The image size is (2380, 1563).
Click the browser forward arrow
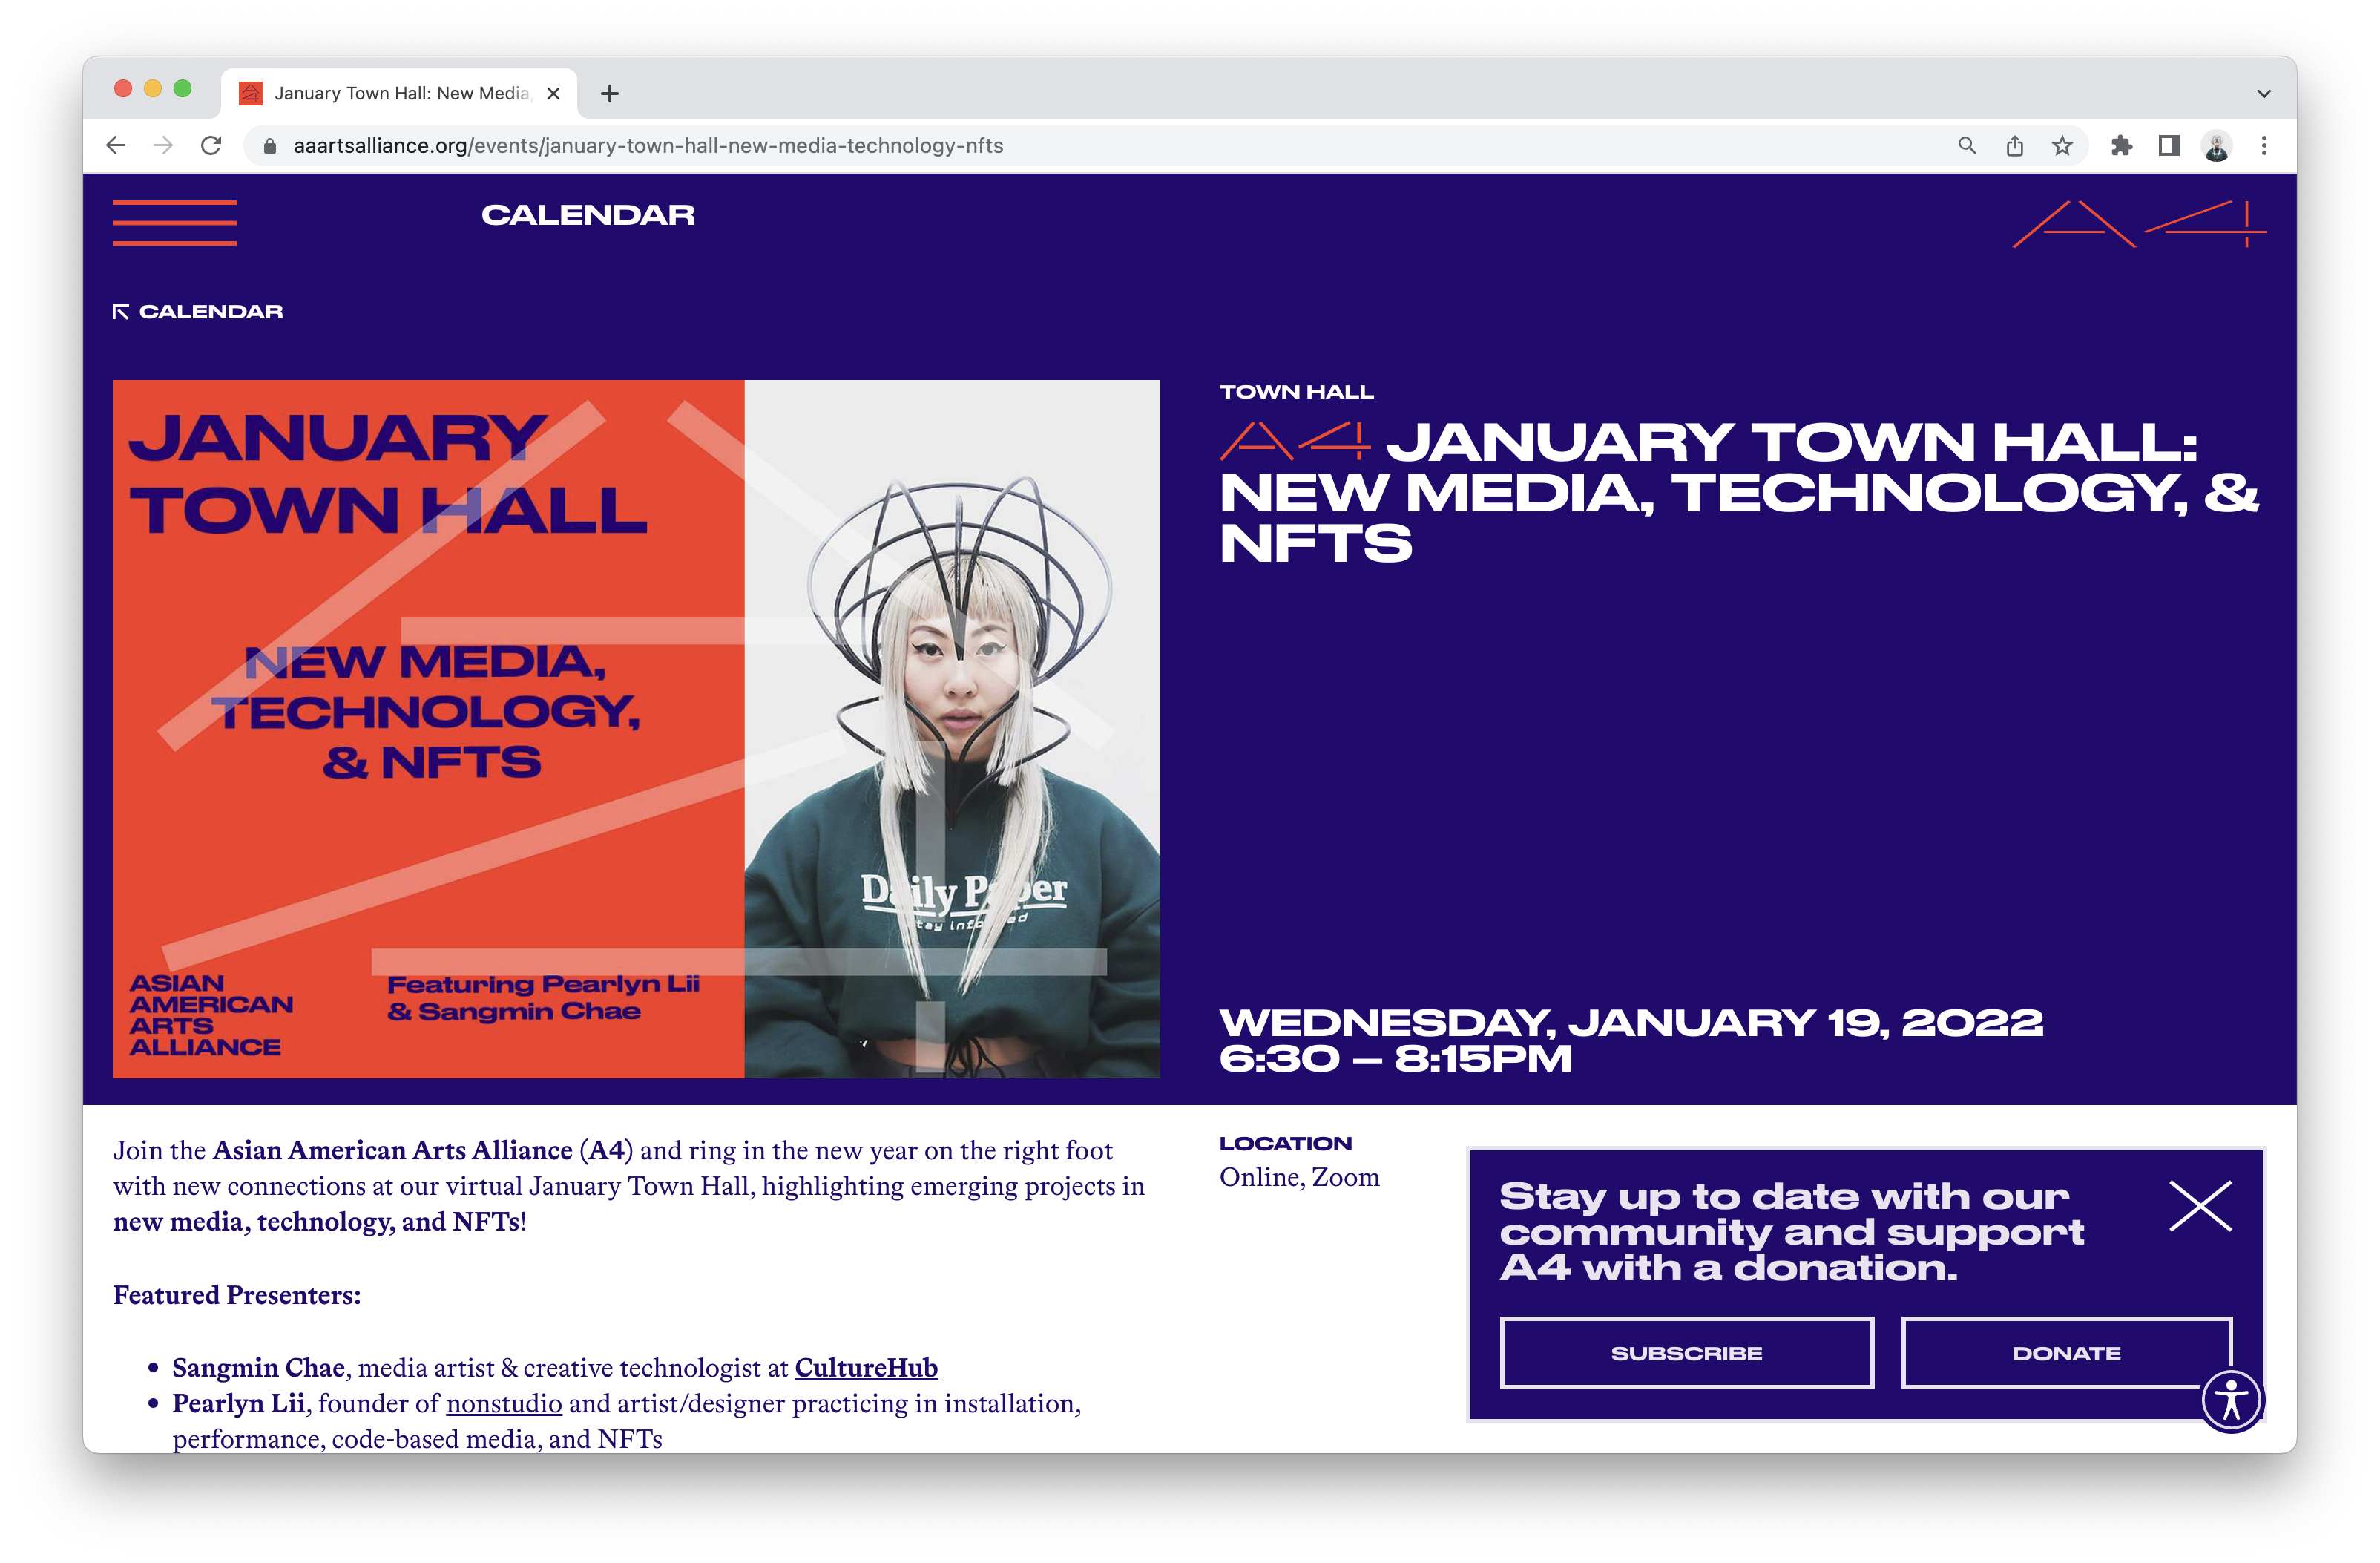163,146
